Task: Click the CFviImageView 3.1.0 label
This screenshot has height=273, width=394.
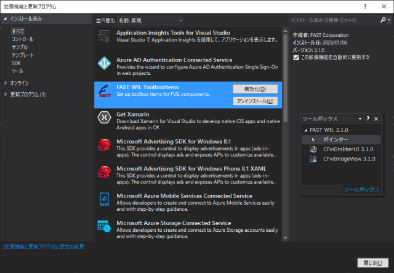Action: point(349,159)
